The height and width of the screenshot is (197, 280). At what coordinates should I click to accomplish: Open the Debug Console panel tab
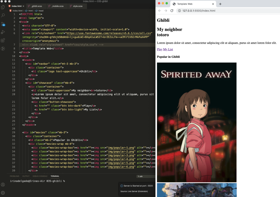(x=40, y=176)
